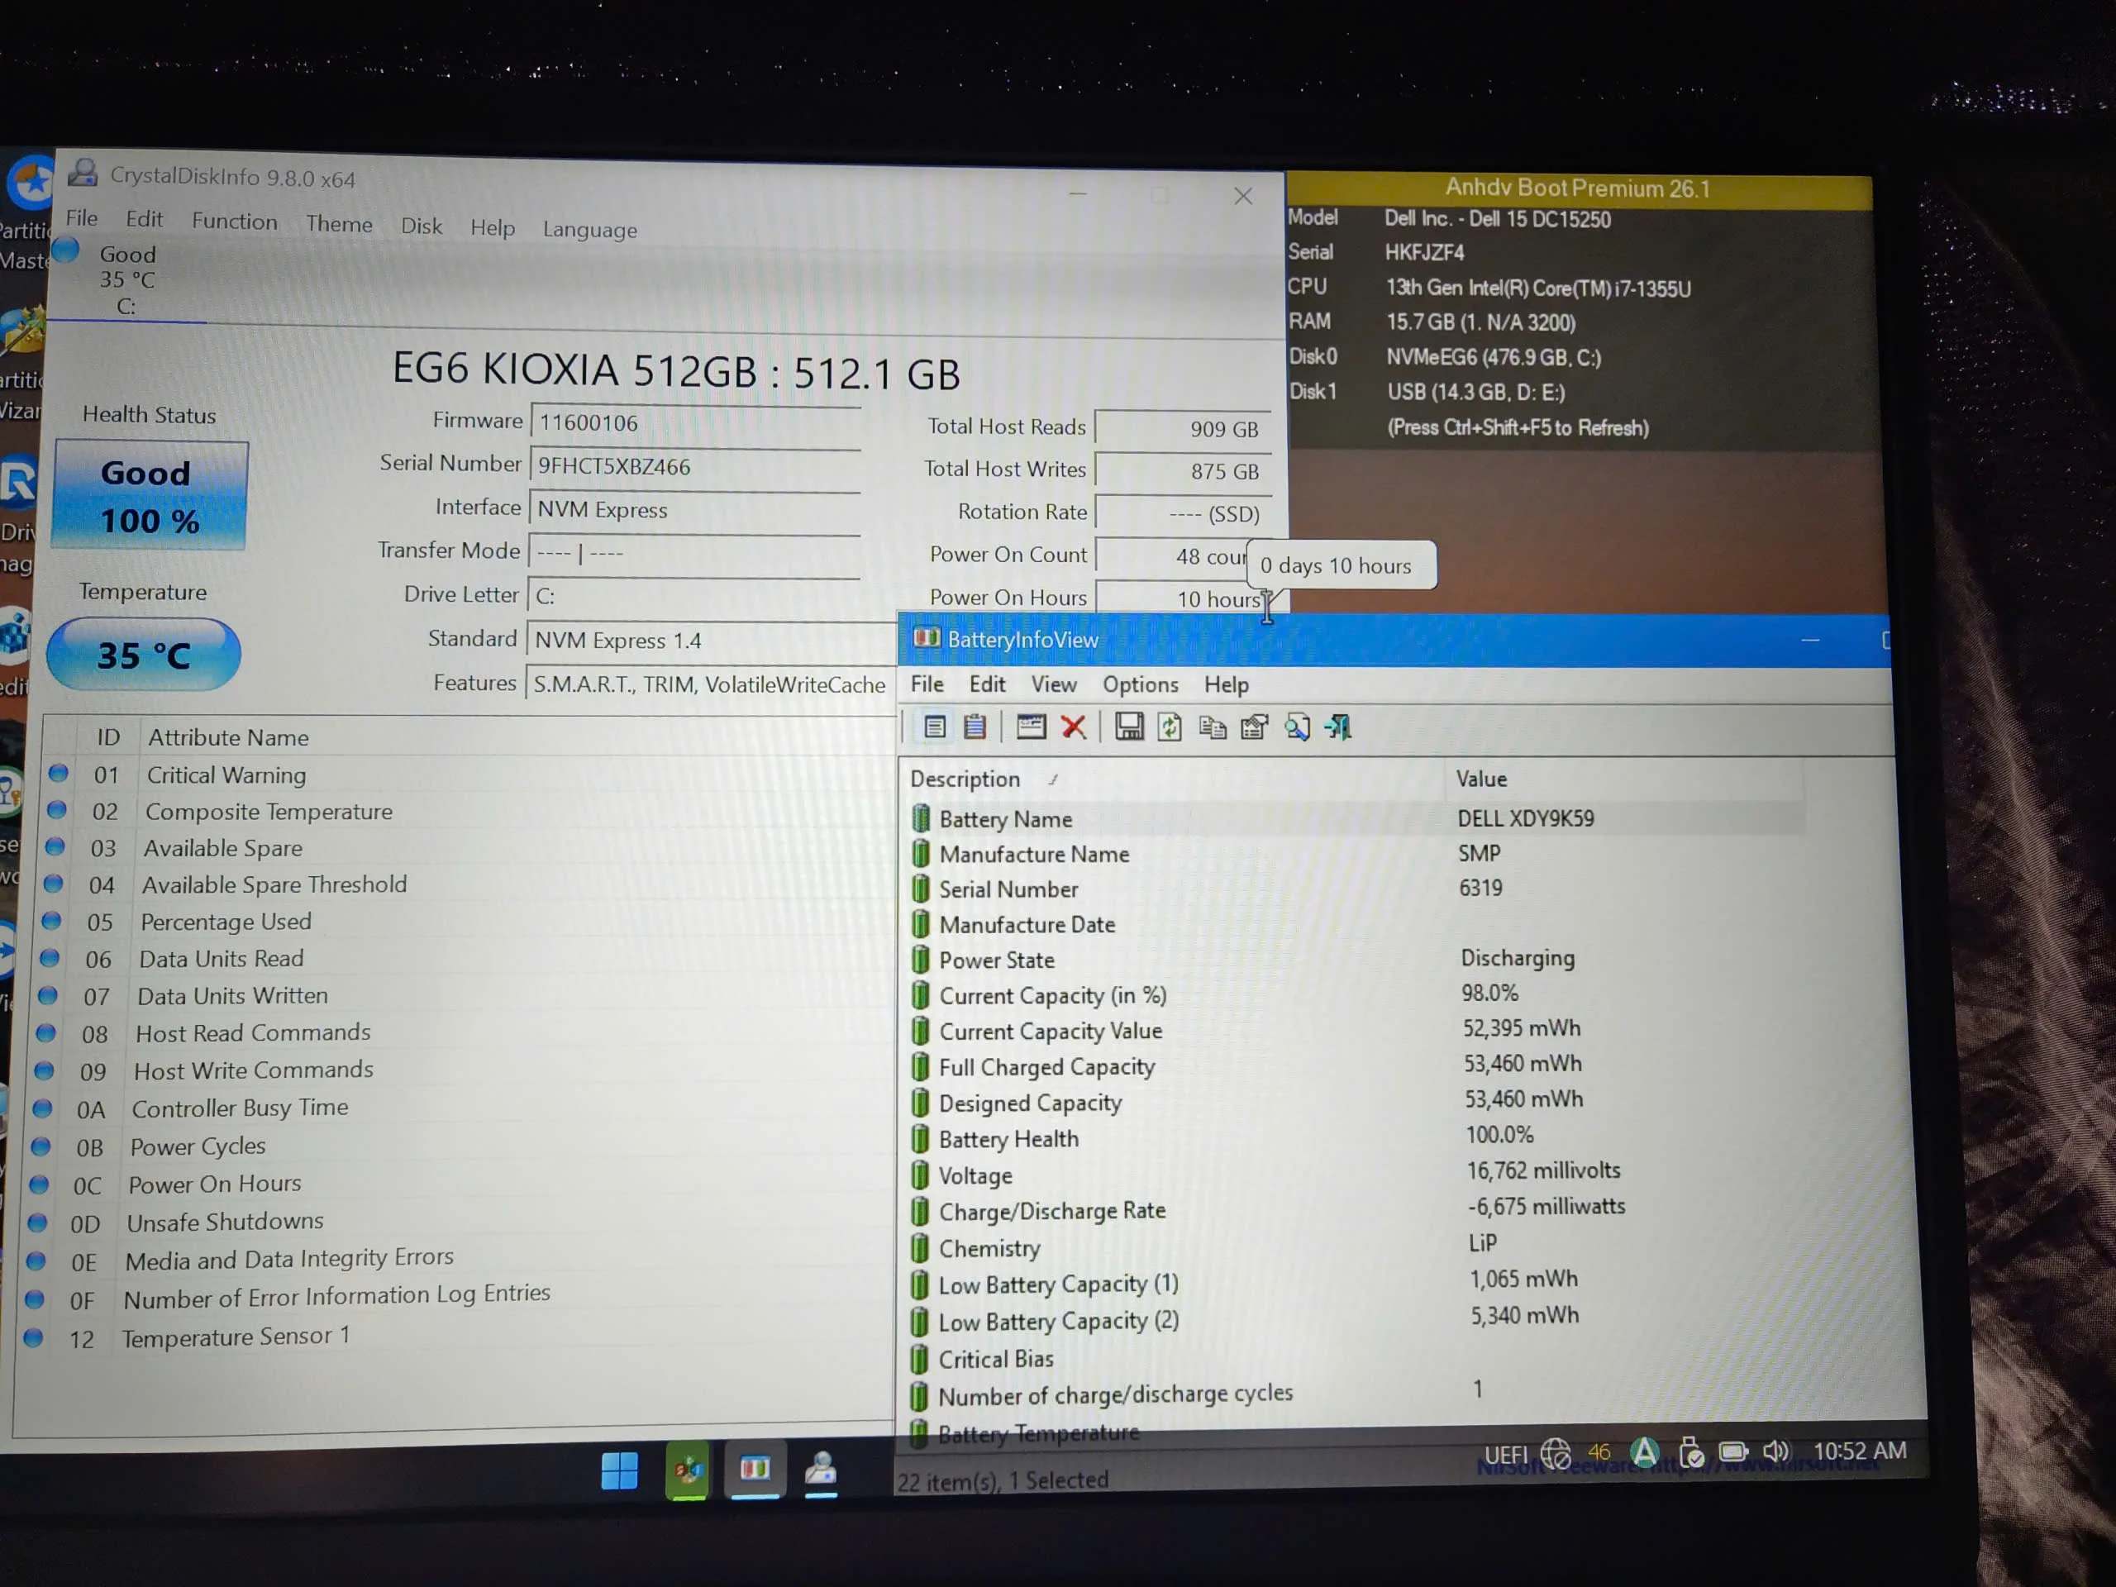Image resolution: width=2116 pixels, height=1587 pixels.
Task: Open the File menu in BatteryInfoView
Action: 927,684
